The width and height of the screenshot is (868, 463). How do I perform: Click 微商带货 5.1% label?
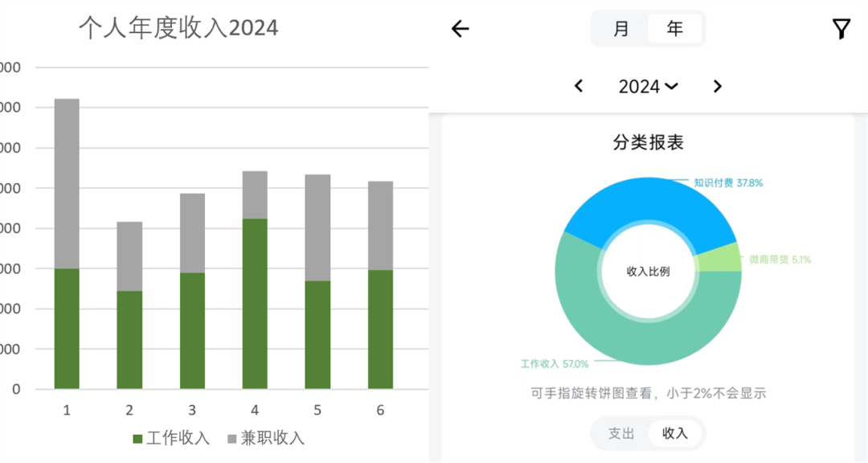[x=780, y=259]
